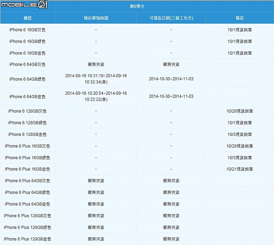Click the Mobile01 logo
Screen dimensions: 274x245
(24, 5)
